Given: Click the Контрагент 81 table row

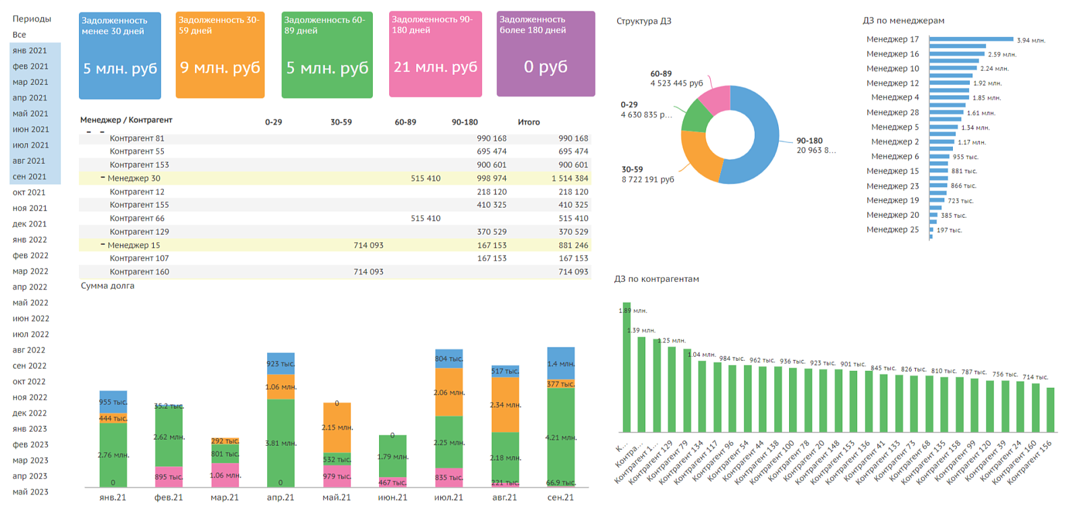Looking at the screenshot, I should coord(334,138).
